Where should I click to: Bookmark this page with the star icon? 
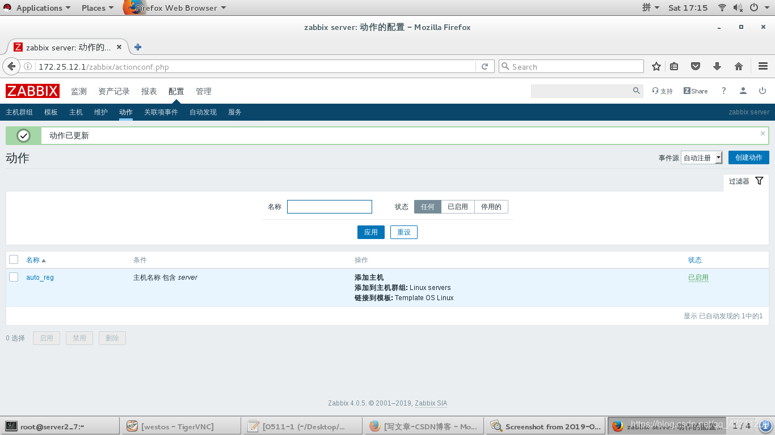click(x=656, y=66)
